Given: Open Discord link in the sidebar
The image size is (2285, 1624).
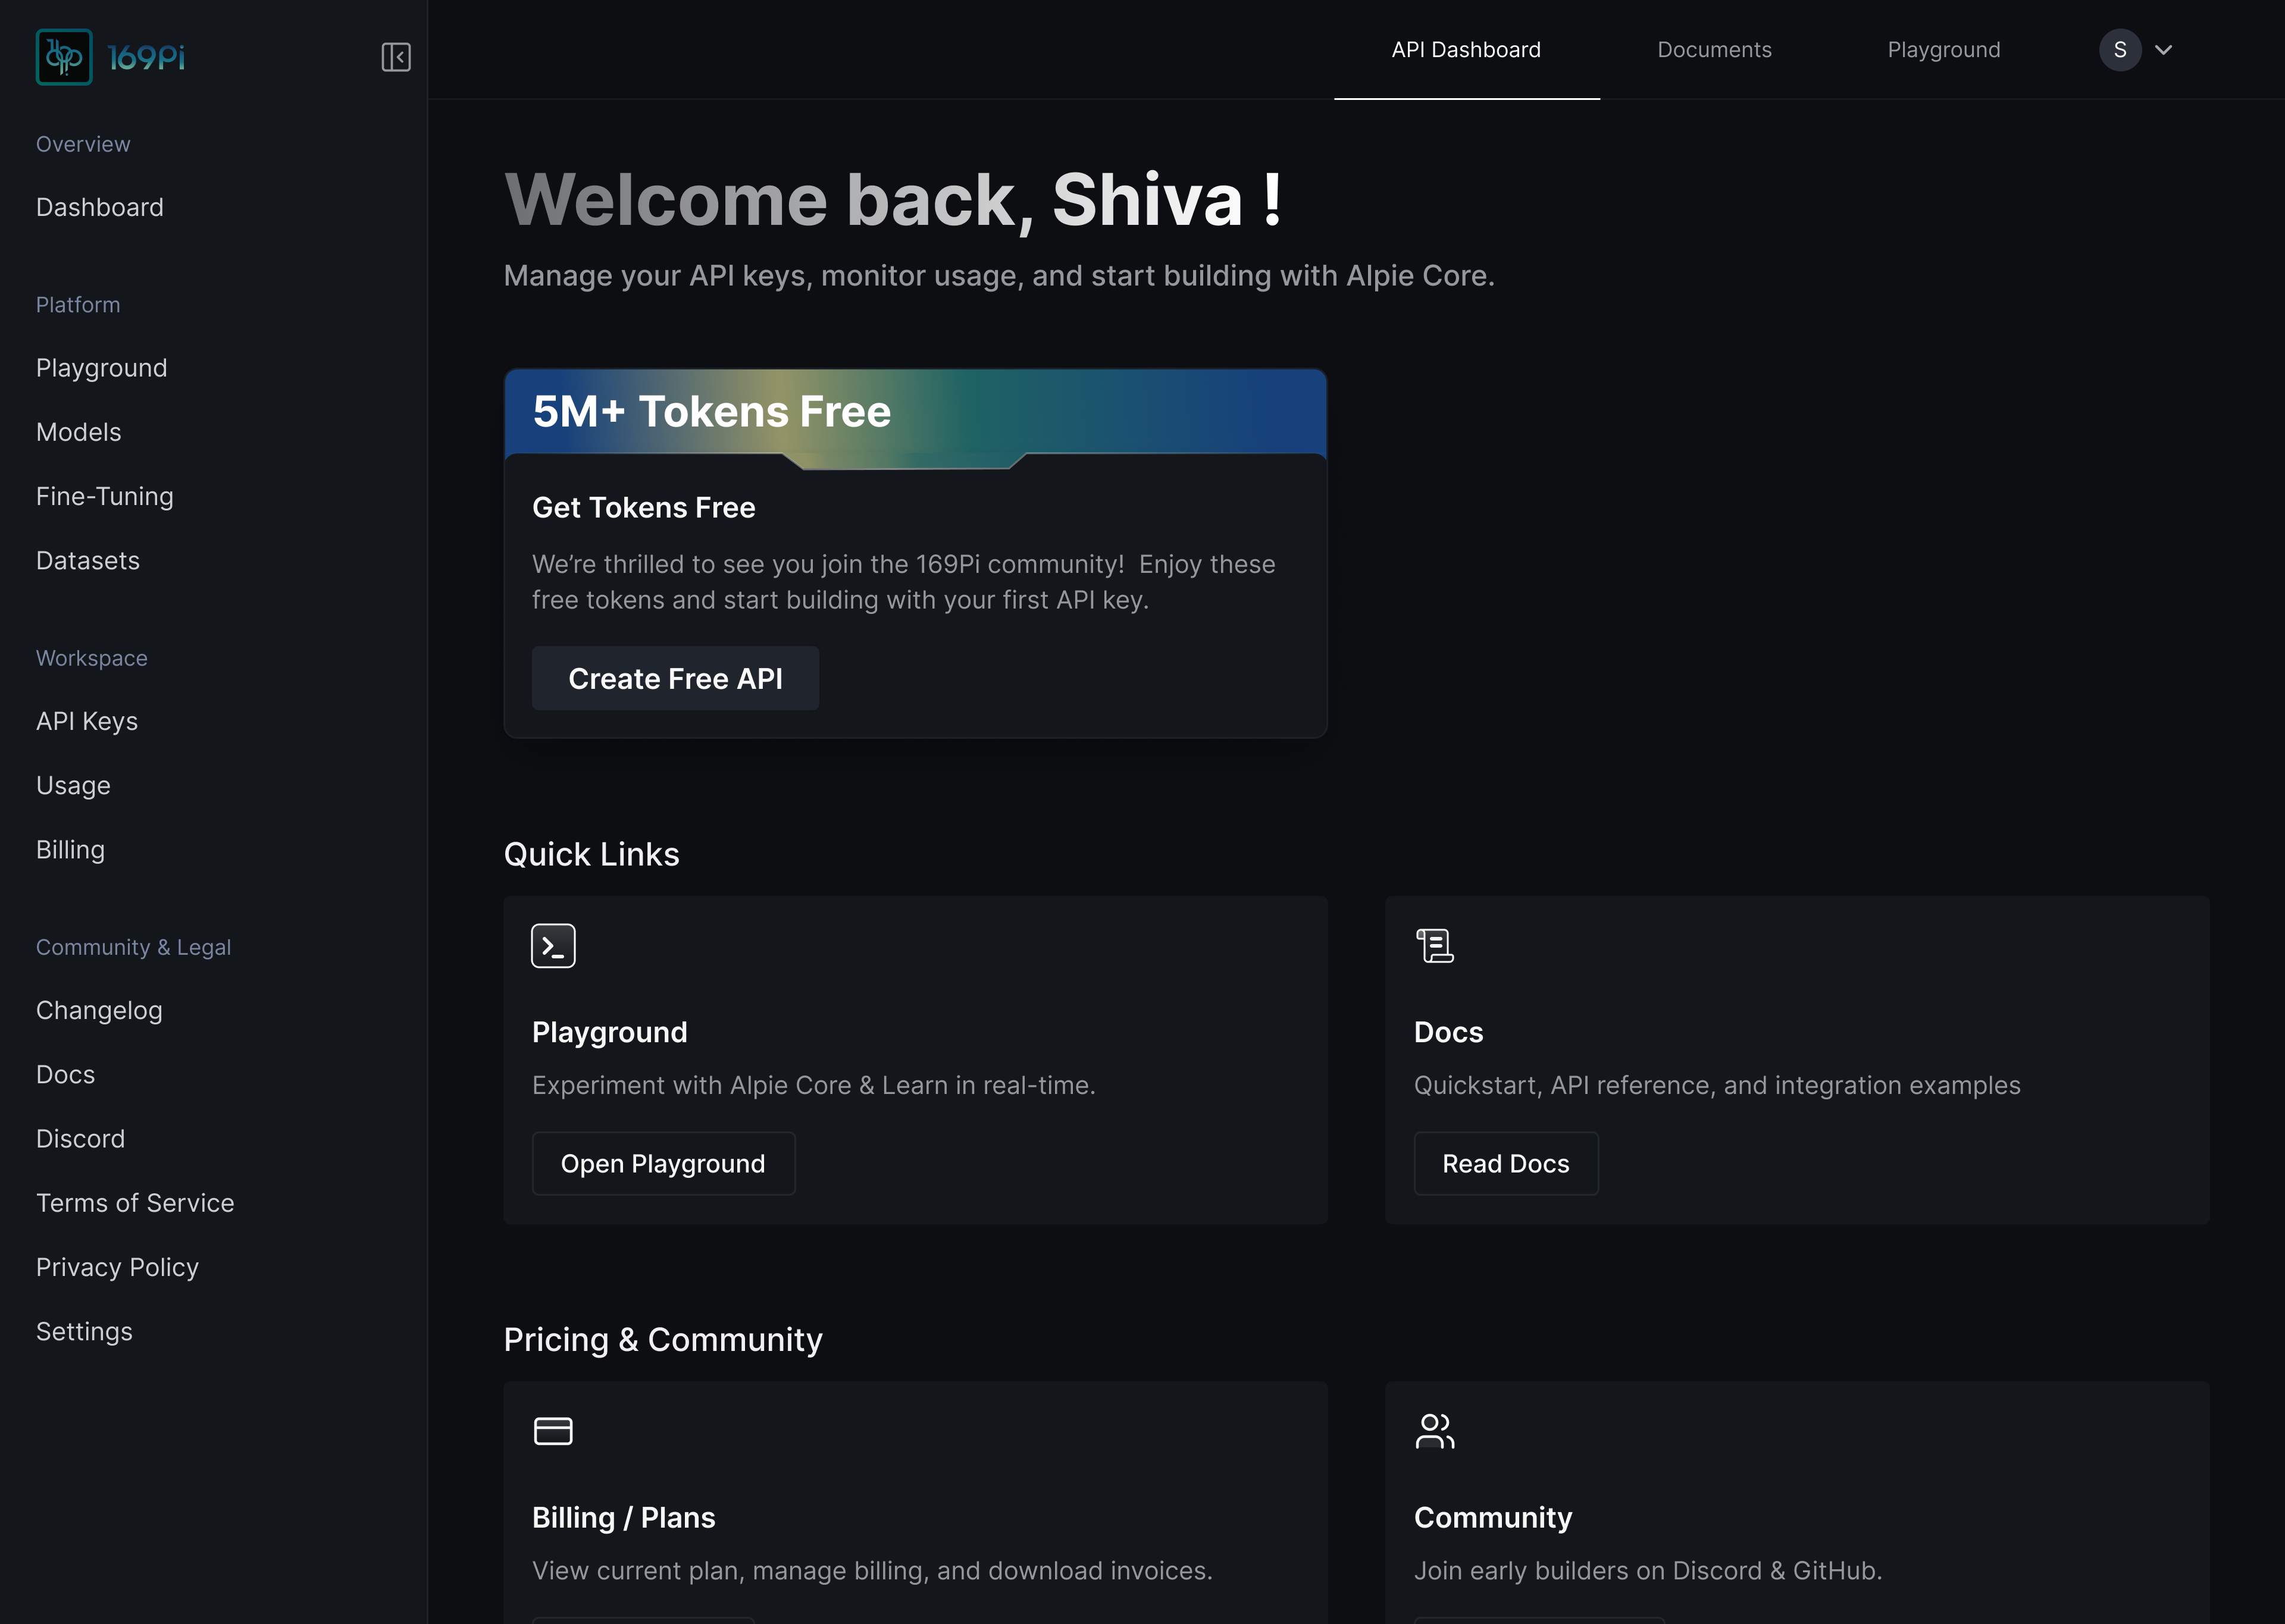Looking at the screenshot, I should (80, 1138).
